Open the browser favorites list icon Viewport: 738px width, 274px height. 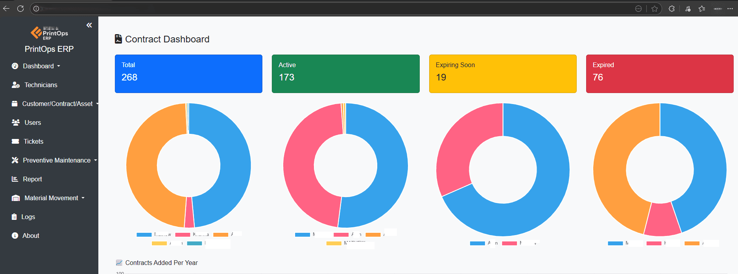point(702,9)
